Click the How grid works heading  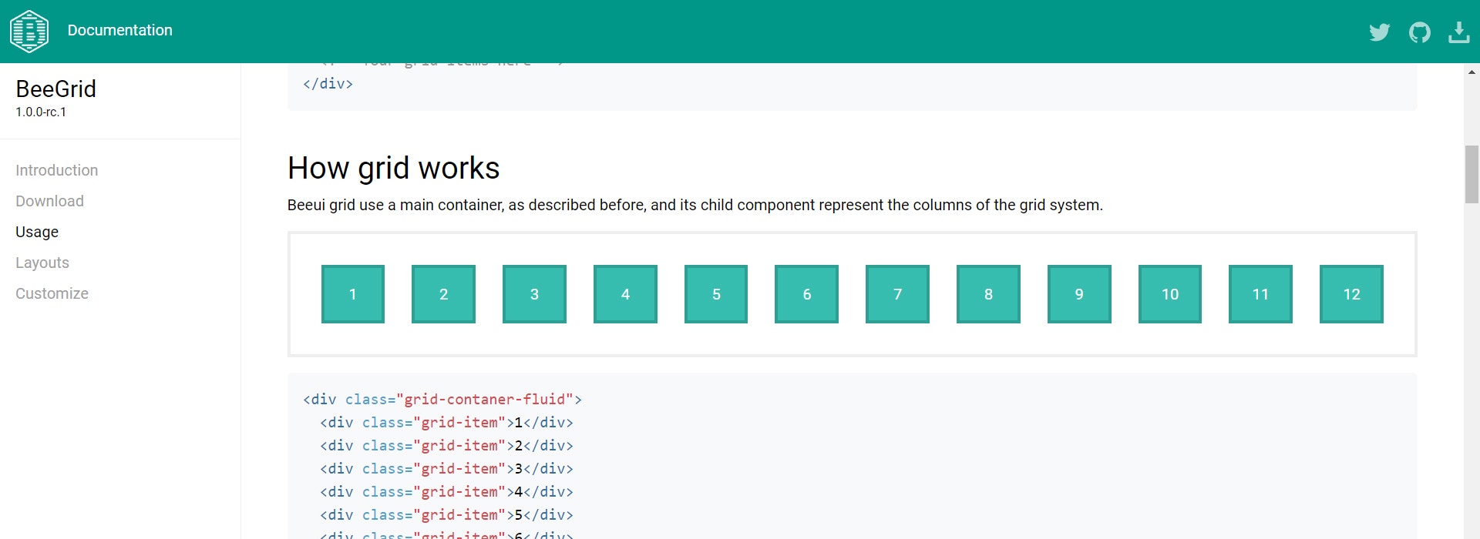click(x=394, y=168)
